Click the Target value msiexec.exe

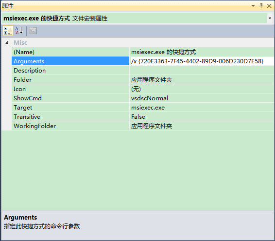(x=148, y=108)
